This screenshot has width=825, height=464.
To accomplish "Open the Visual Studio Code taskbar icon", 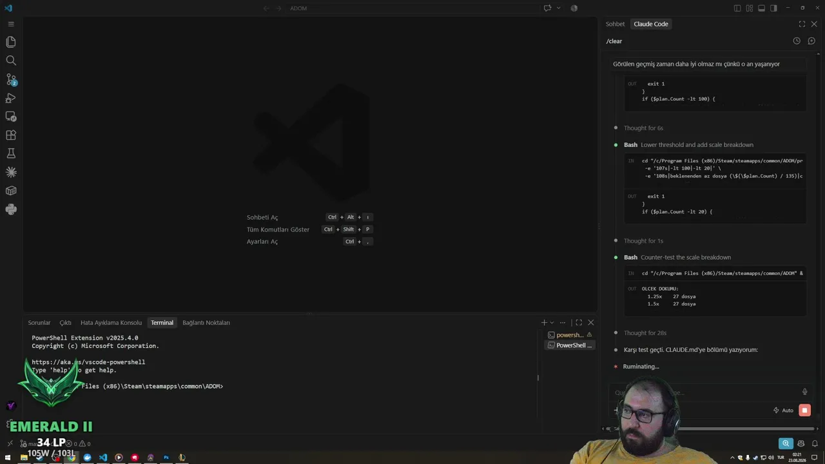I will [x=103, y=458].
